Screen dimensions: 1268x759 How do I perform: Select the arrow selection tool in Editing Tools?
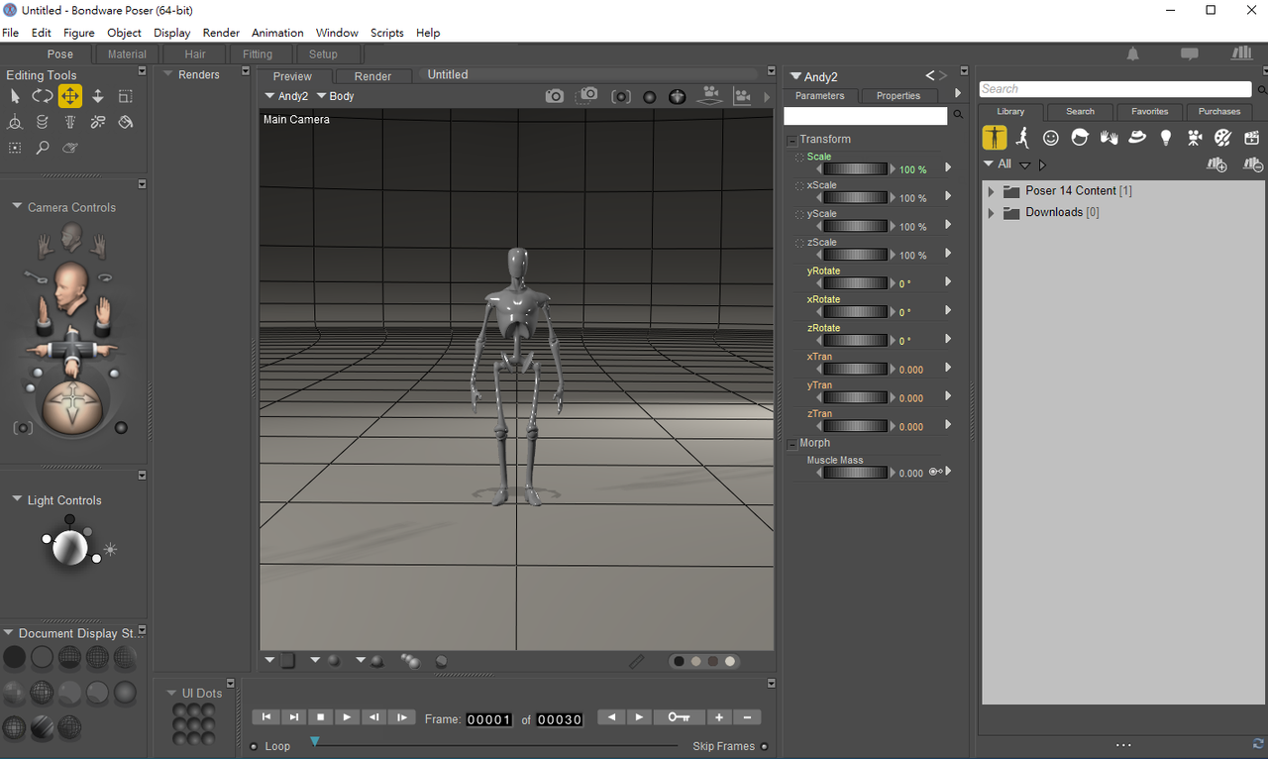tap(15, 96)
